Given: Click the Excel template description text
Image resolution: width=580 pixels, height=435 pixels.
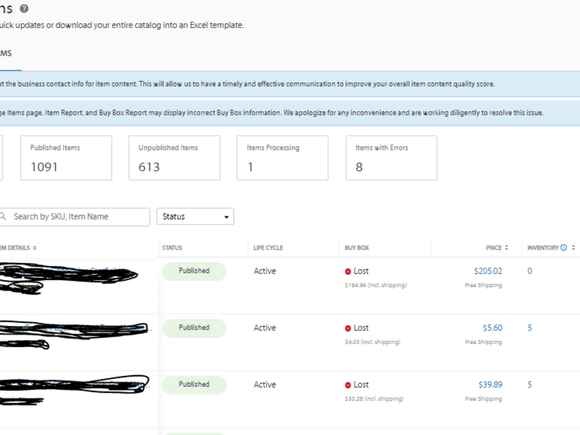Looking at the screenshot, I should 122,25.
